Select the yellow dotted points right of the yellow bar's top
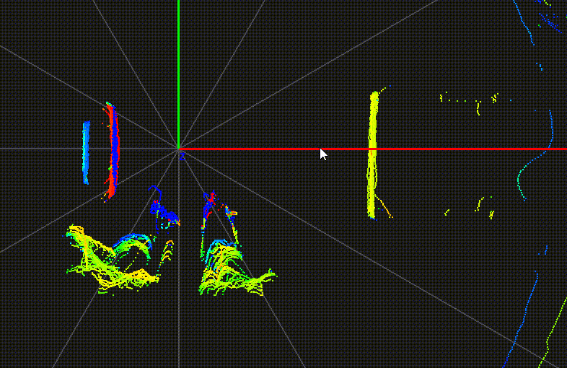Viewport: 567px width, 368px height. pos(469,101)
